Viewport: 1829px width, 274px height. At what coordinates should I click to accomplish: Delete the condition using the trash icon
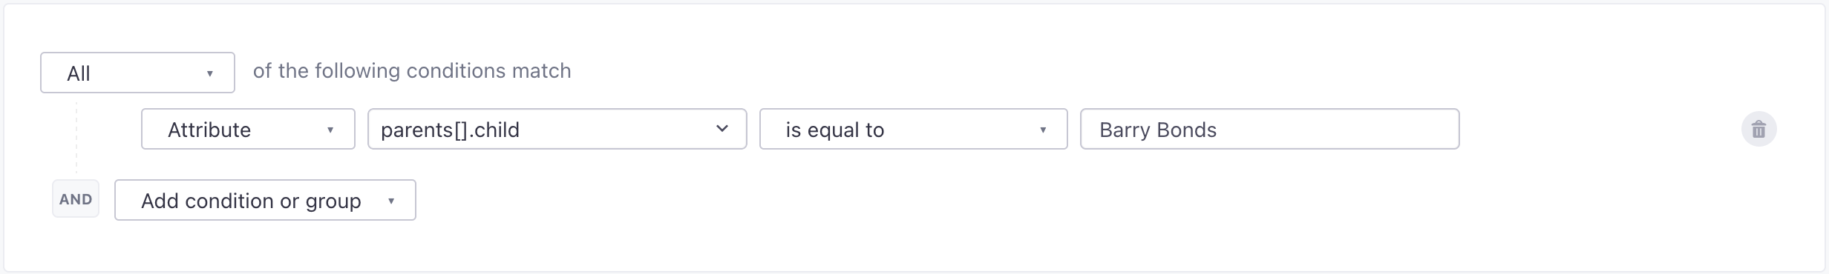pyautogui.click(x=1758, y=130)
